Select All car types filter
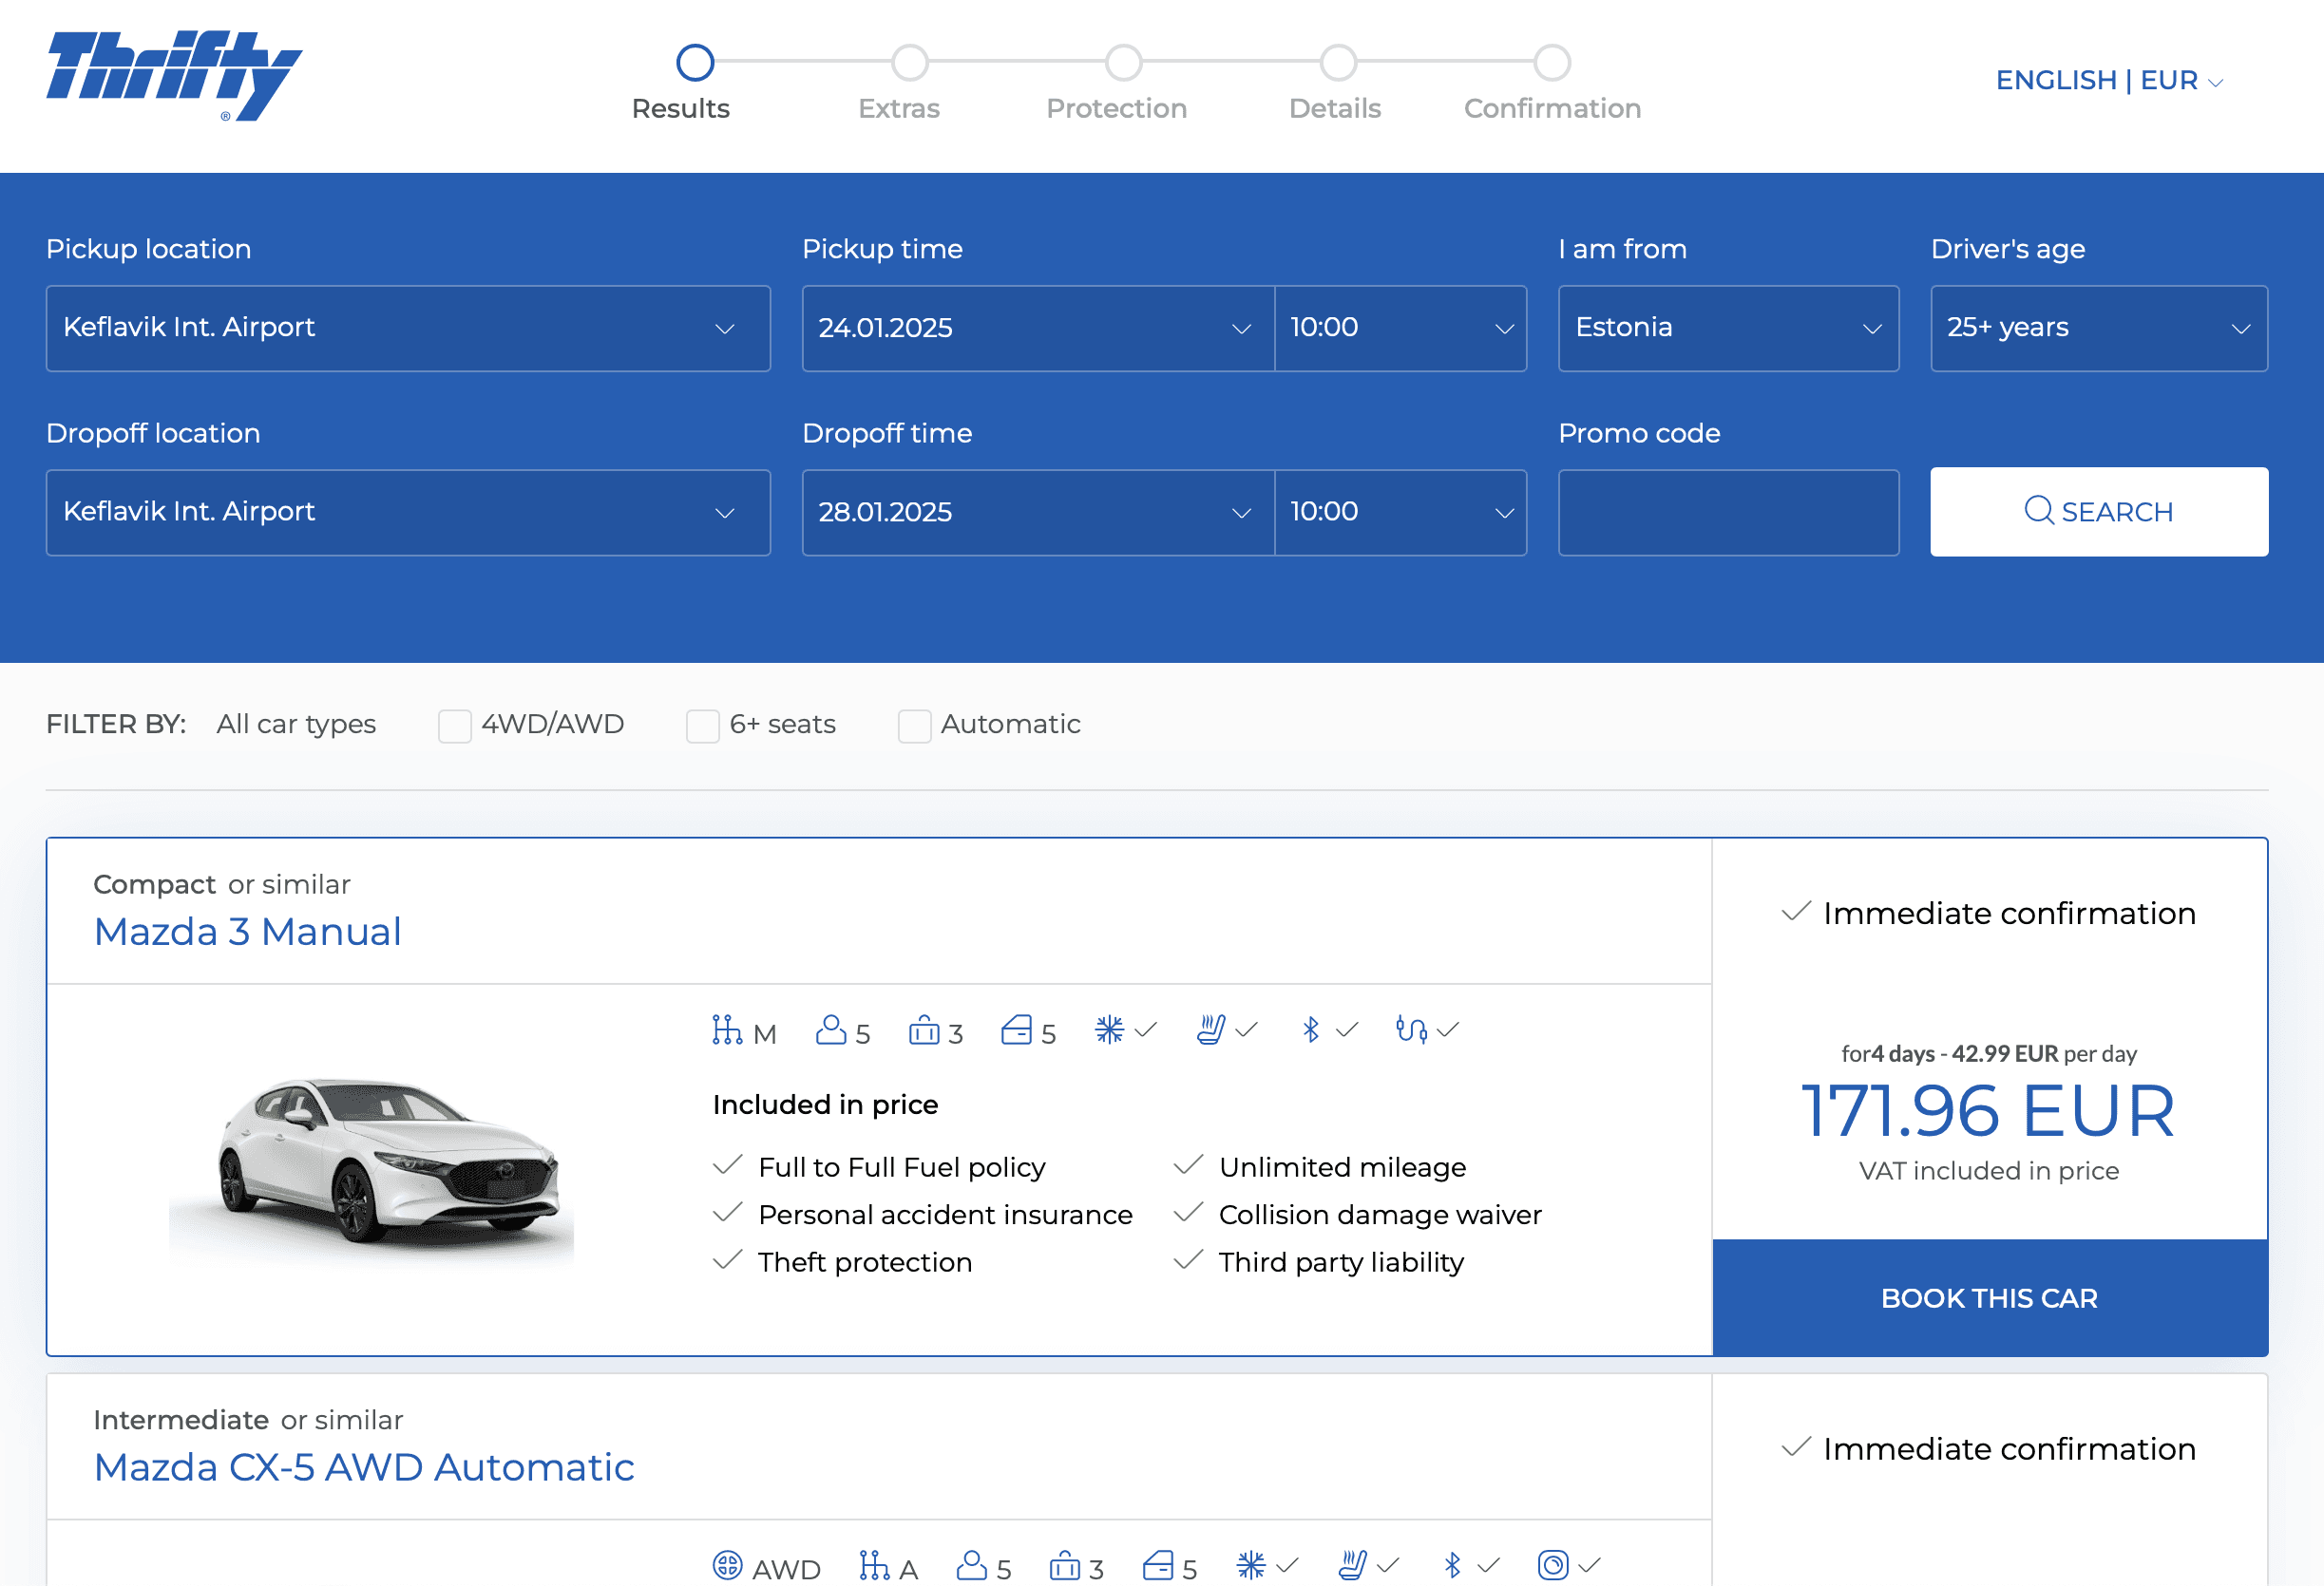The width and height of the screenshot is (2324, 1586). click(296, 724)
